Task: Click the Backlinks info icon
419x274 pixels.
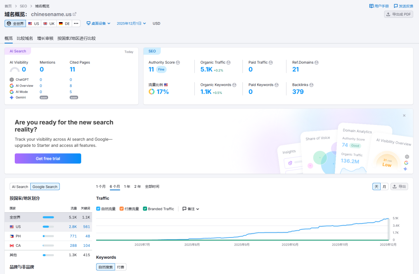Action: pos(312,85)
